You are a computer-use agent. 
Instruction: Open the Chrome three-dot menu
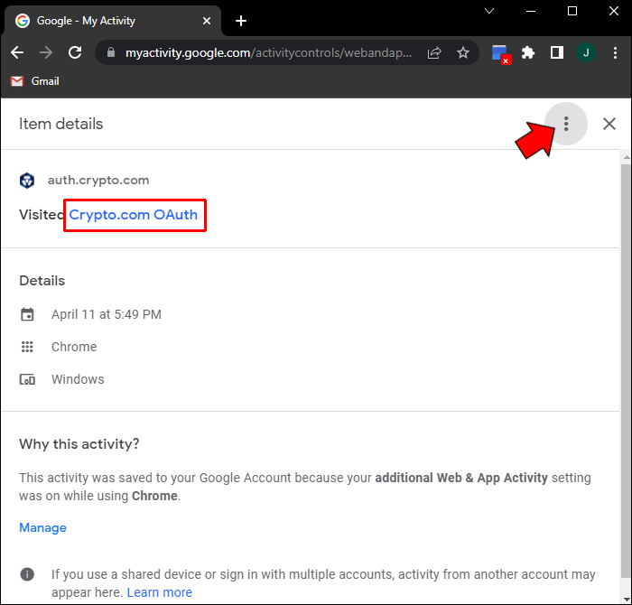tap(615, 52)
